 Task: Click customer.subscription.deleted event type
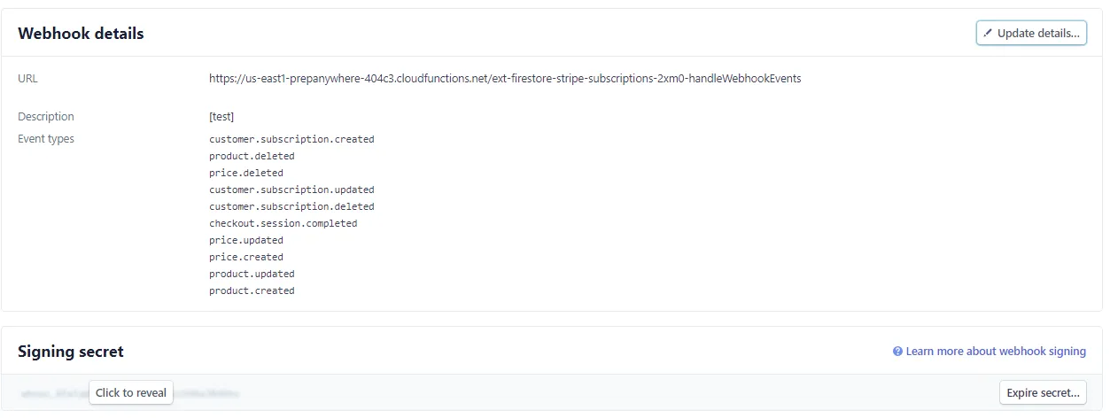coord(291,206)
